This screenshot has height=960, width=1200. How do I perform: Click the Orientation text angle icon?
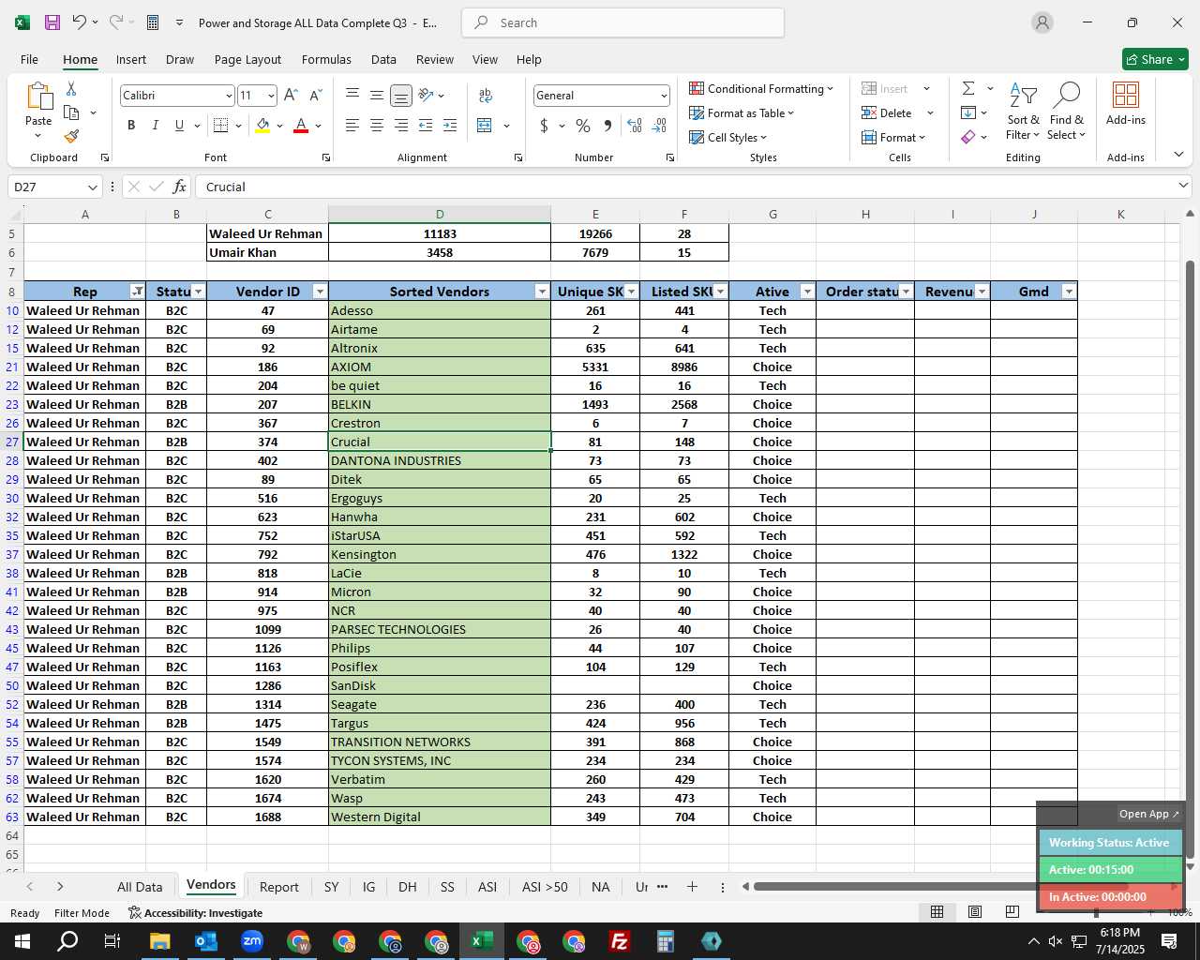click(x=426, y=95)
